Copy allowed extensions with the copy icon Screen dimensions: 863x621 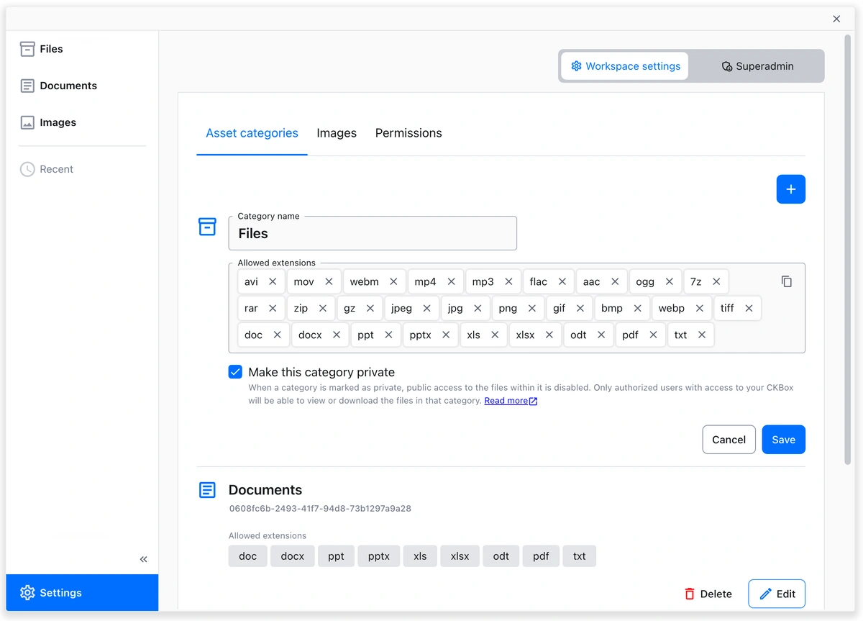click(x=786, y=281)
